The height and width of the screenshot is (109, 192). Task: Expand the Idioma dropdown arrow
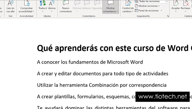(x=52, y=12)
